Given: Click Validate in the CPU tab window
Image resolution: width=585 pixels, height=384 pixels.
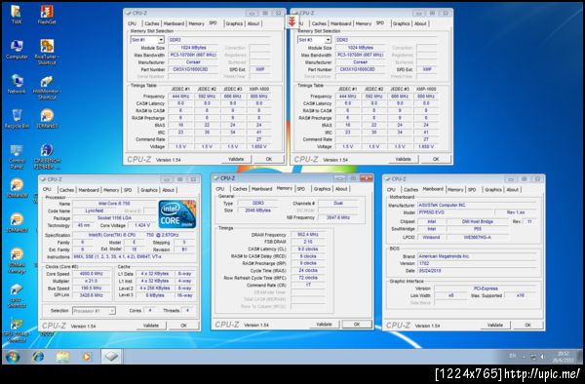Looking at the screenshot, I should pos(151,326).
